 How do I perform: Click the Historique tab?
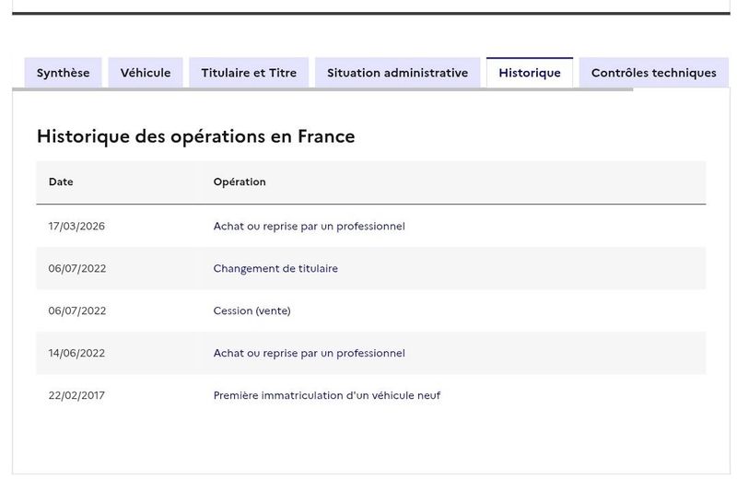pos(530,73)
